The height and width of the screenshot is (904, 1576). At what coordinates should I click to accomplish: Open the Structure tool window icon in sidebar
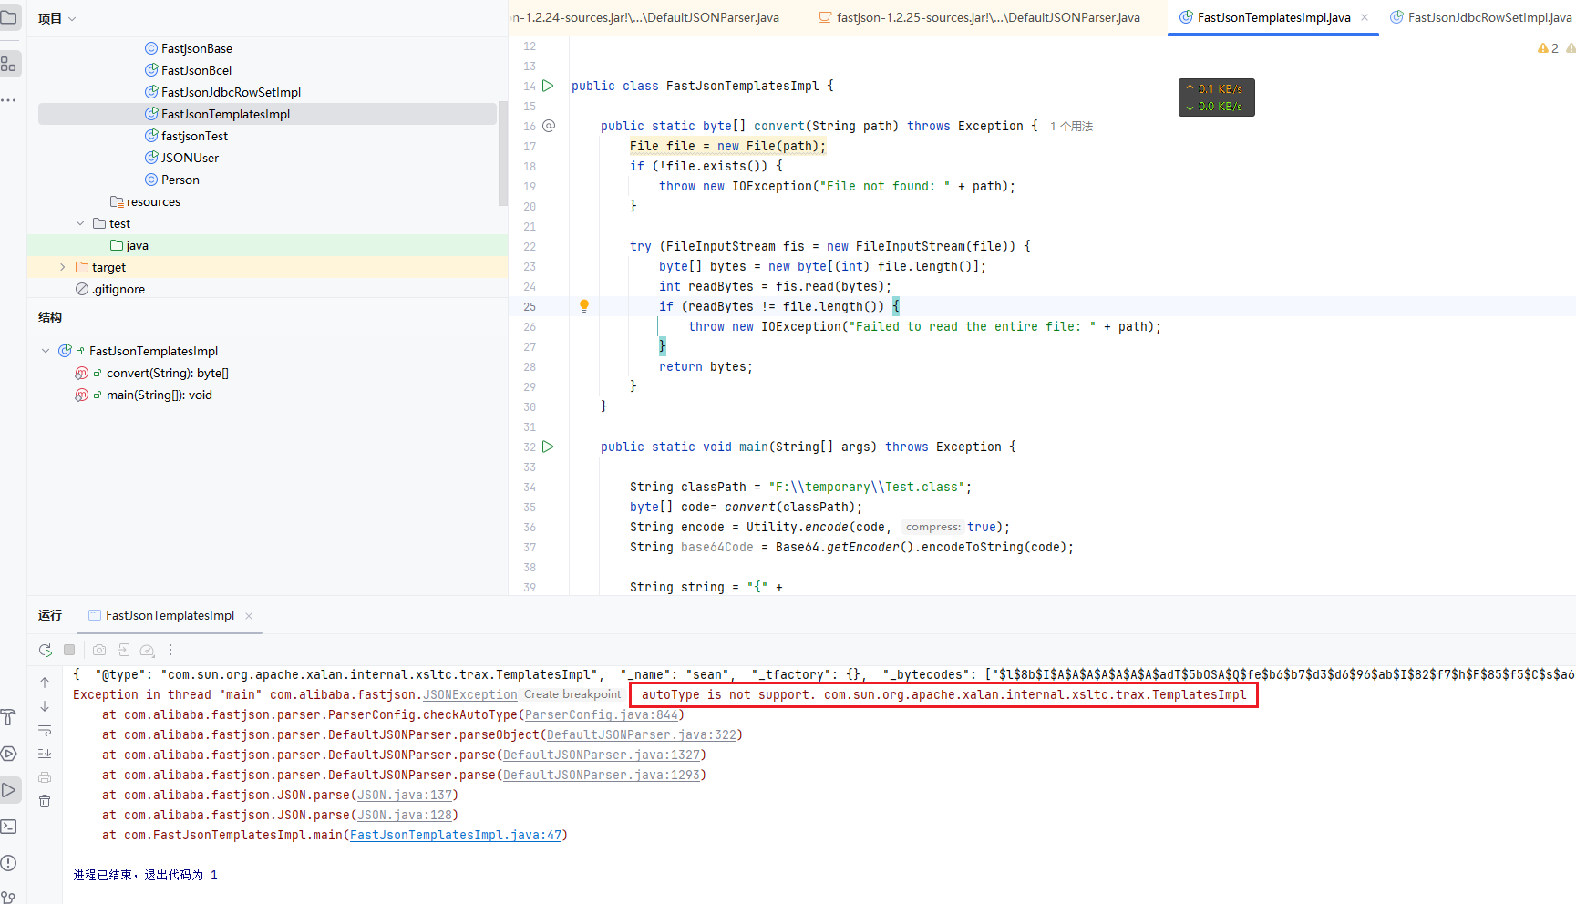(x=9, y=64)
